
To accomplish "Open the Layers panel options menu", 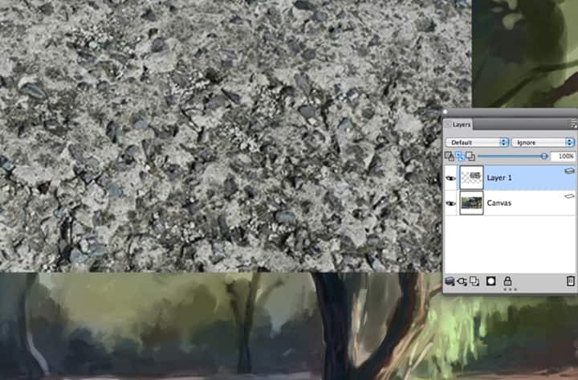I will [x=574, y=125].
